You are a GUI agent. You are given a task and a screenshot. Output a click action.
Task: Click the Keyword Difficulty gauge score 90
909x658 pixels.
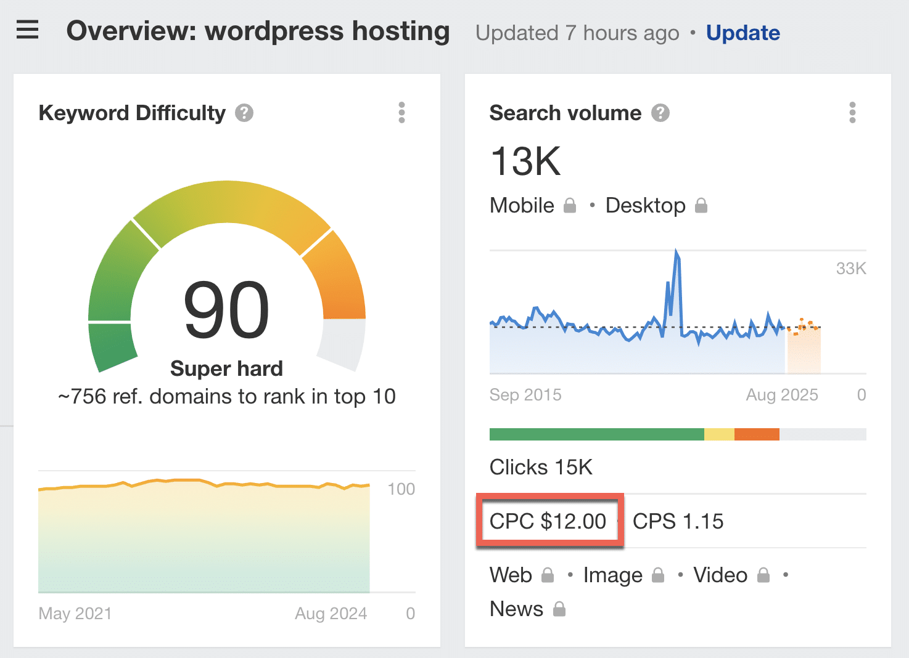tap(226, 310)
